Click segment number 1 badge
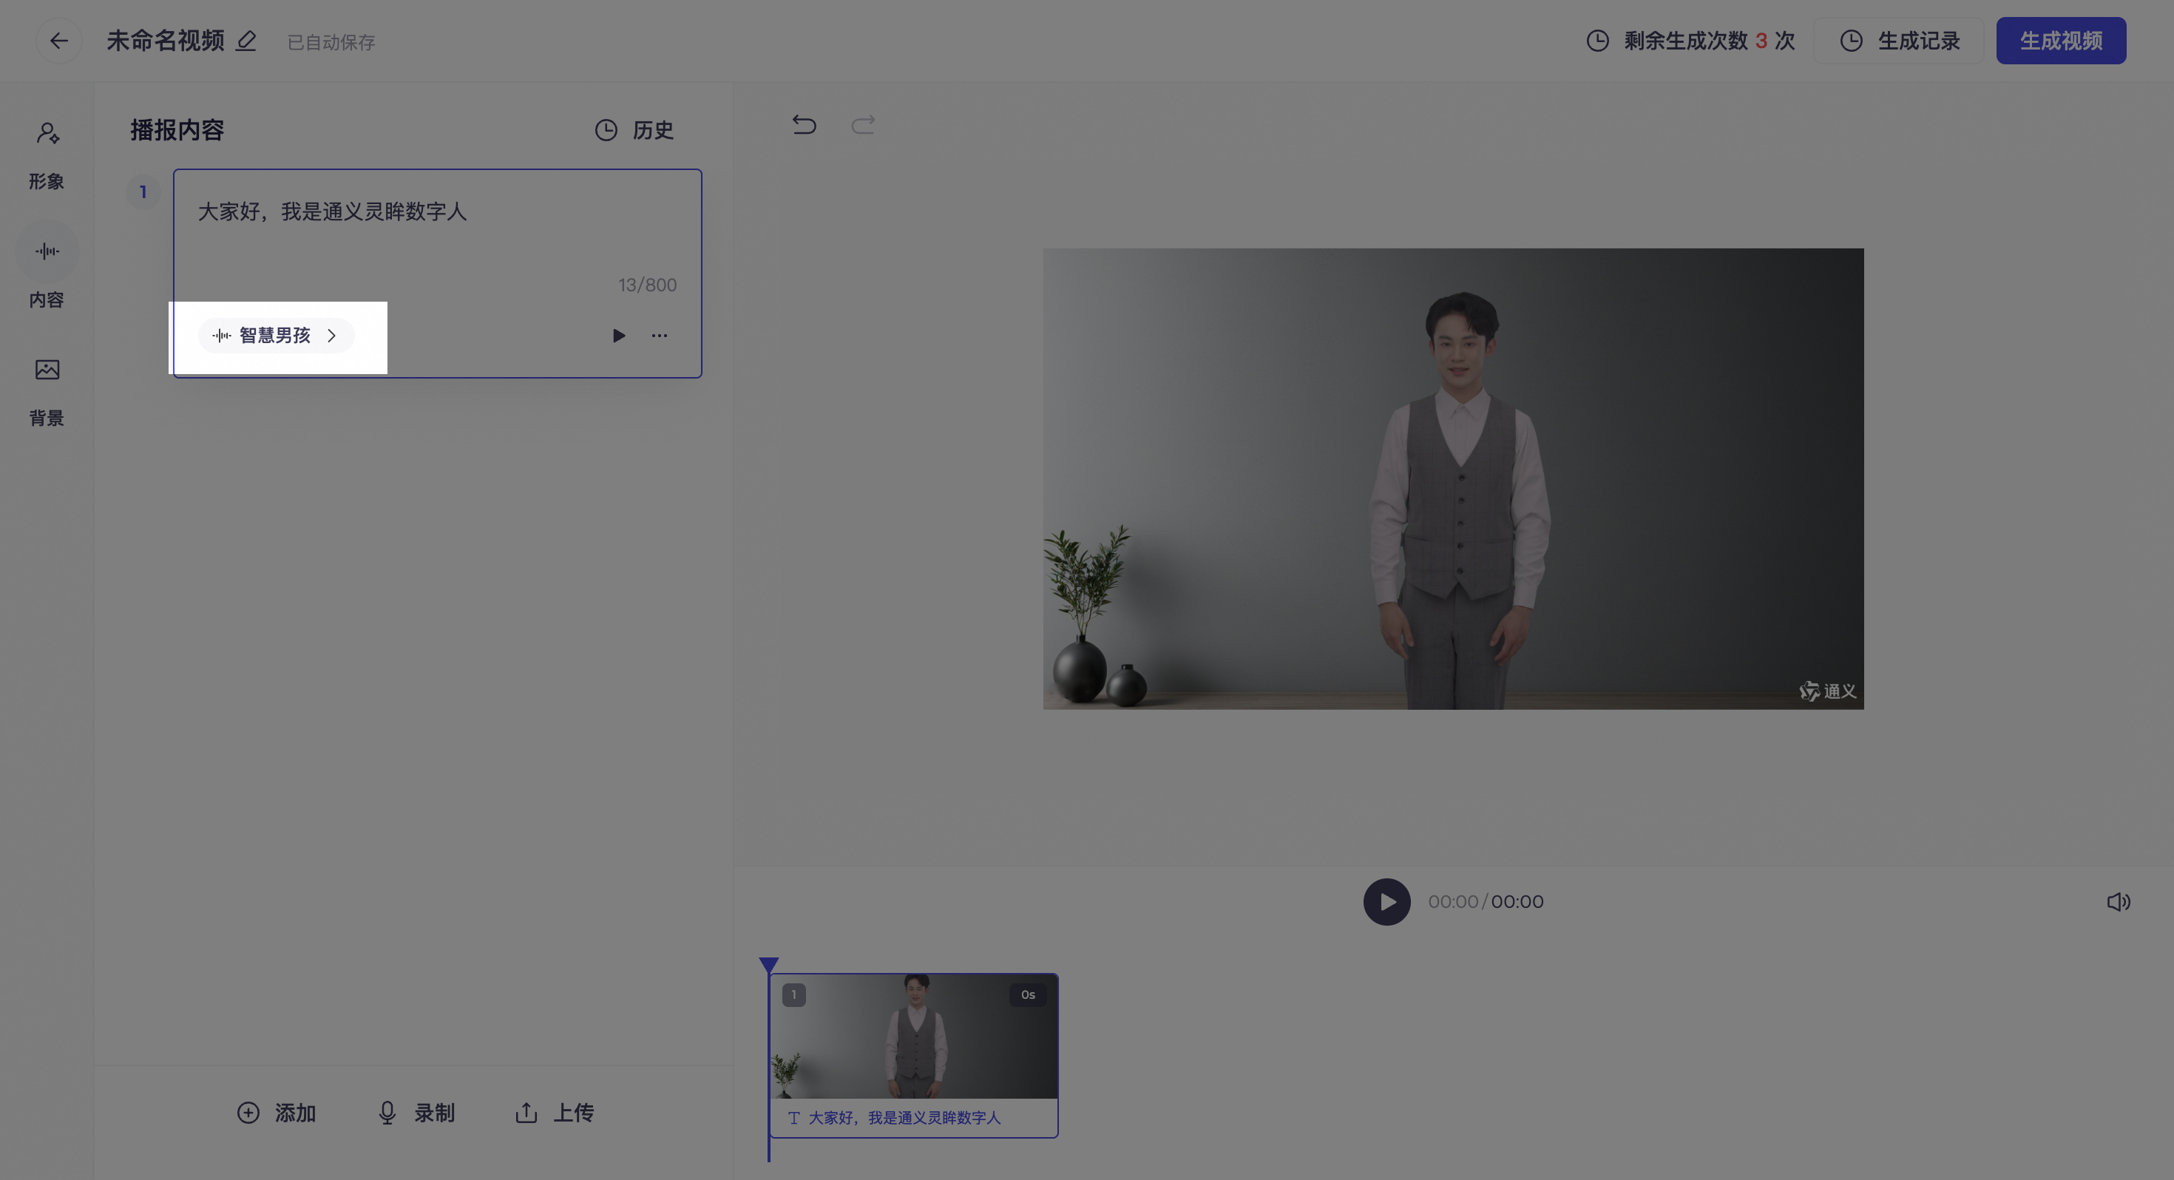Image resolution: width=2174 pixels, height=1180 pixels. coord(143,191)
